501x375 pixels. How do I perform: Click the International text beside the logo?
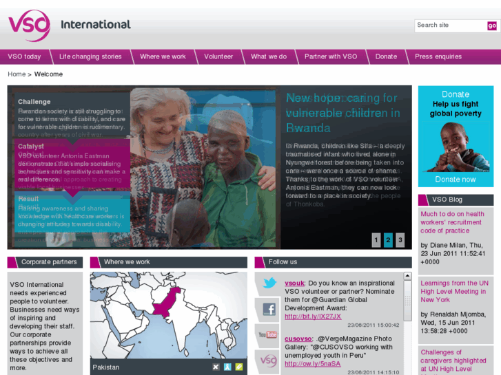coord(96,25)
